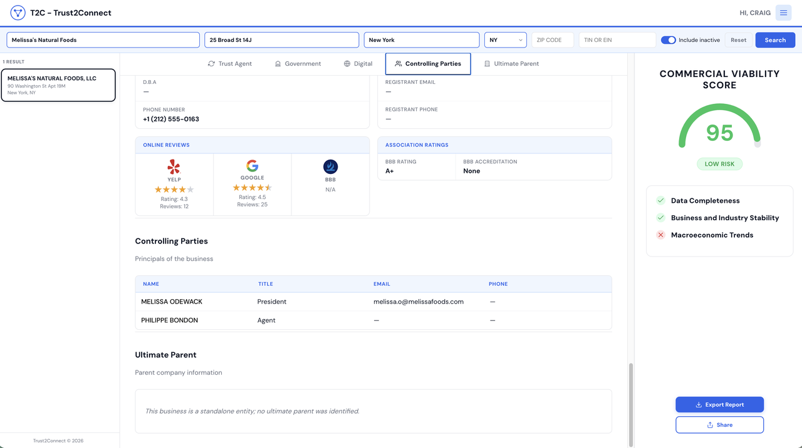Viewport: 802px width, 448px height.
Task: Switch to the Digital tab
Action: coord(358,64)
